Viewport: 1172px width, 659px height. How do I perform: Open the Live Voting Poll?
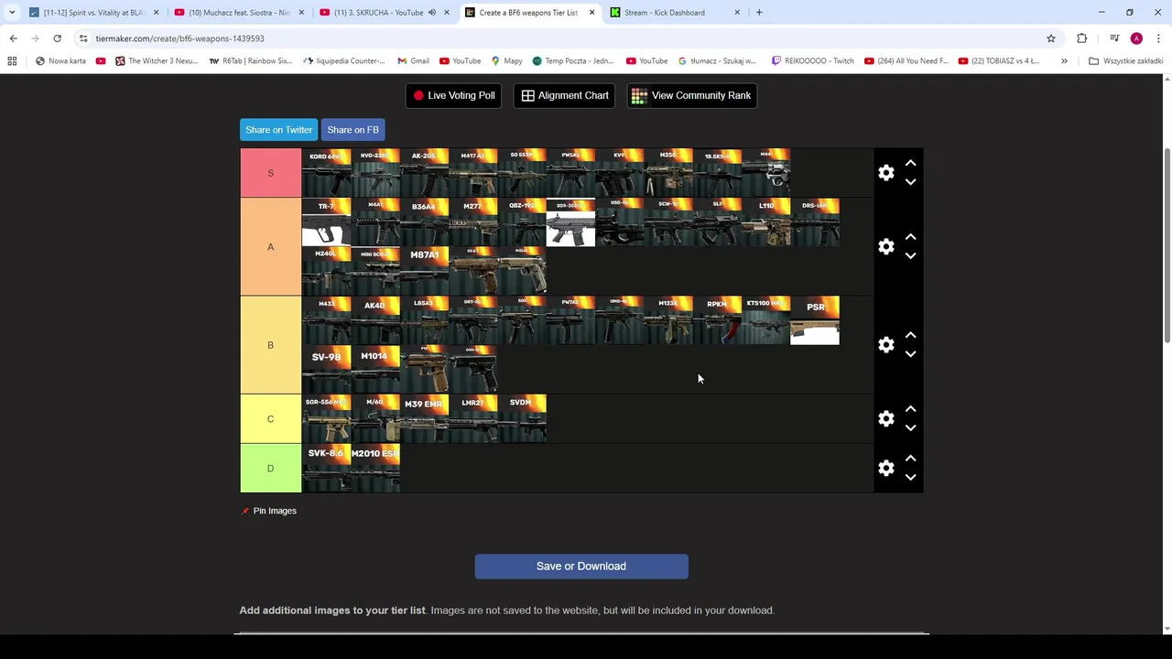[x=453, y=95]
